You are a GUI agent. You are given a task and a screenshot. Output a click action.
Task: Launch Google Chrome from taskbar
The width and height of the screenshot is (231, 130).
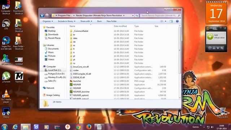click(x=78, y=127)
